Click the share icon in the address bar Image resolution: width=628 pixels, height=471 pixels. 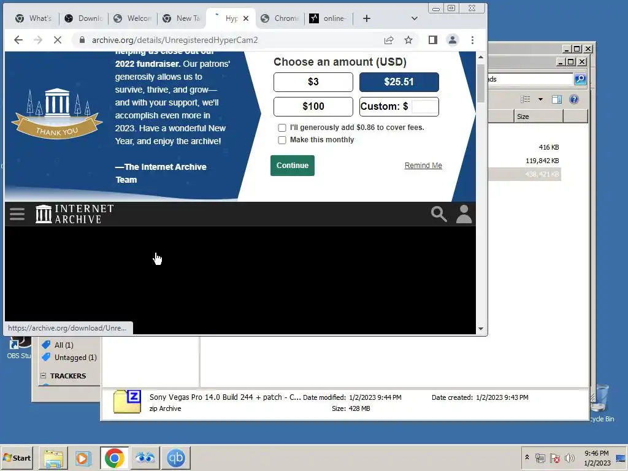click(x=388, y=40)
